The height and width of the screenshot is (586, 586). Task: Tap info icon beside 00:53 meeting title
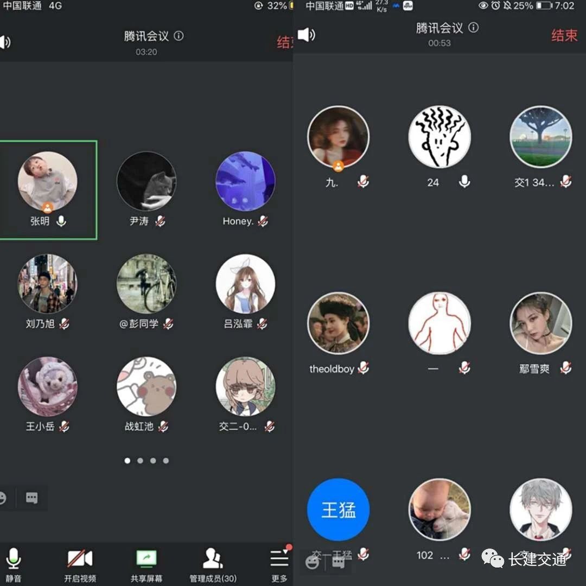474,28
